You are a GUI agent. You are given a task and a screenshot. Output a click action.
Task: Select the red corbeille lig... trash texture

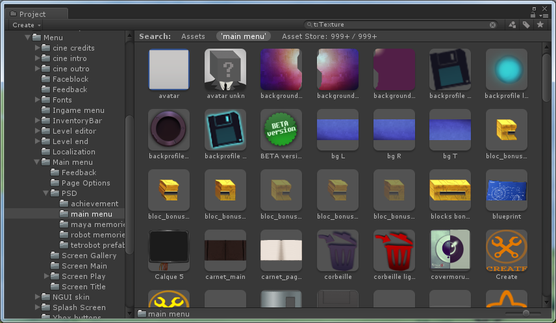point(394,250)
